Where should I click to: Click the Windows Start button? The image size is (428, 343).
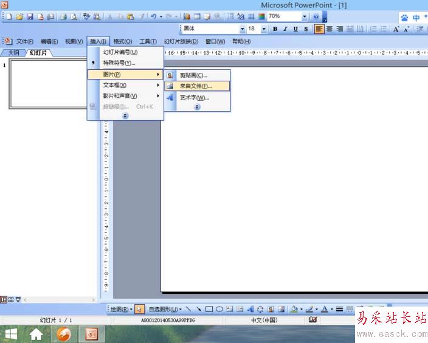[x=11, y=334]
